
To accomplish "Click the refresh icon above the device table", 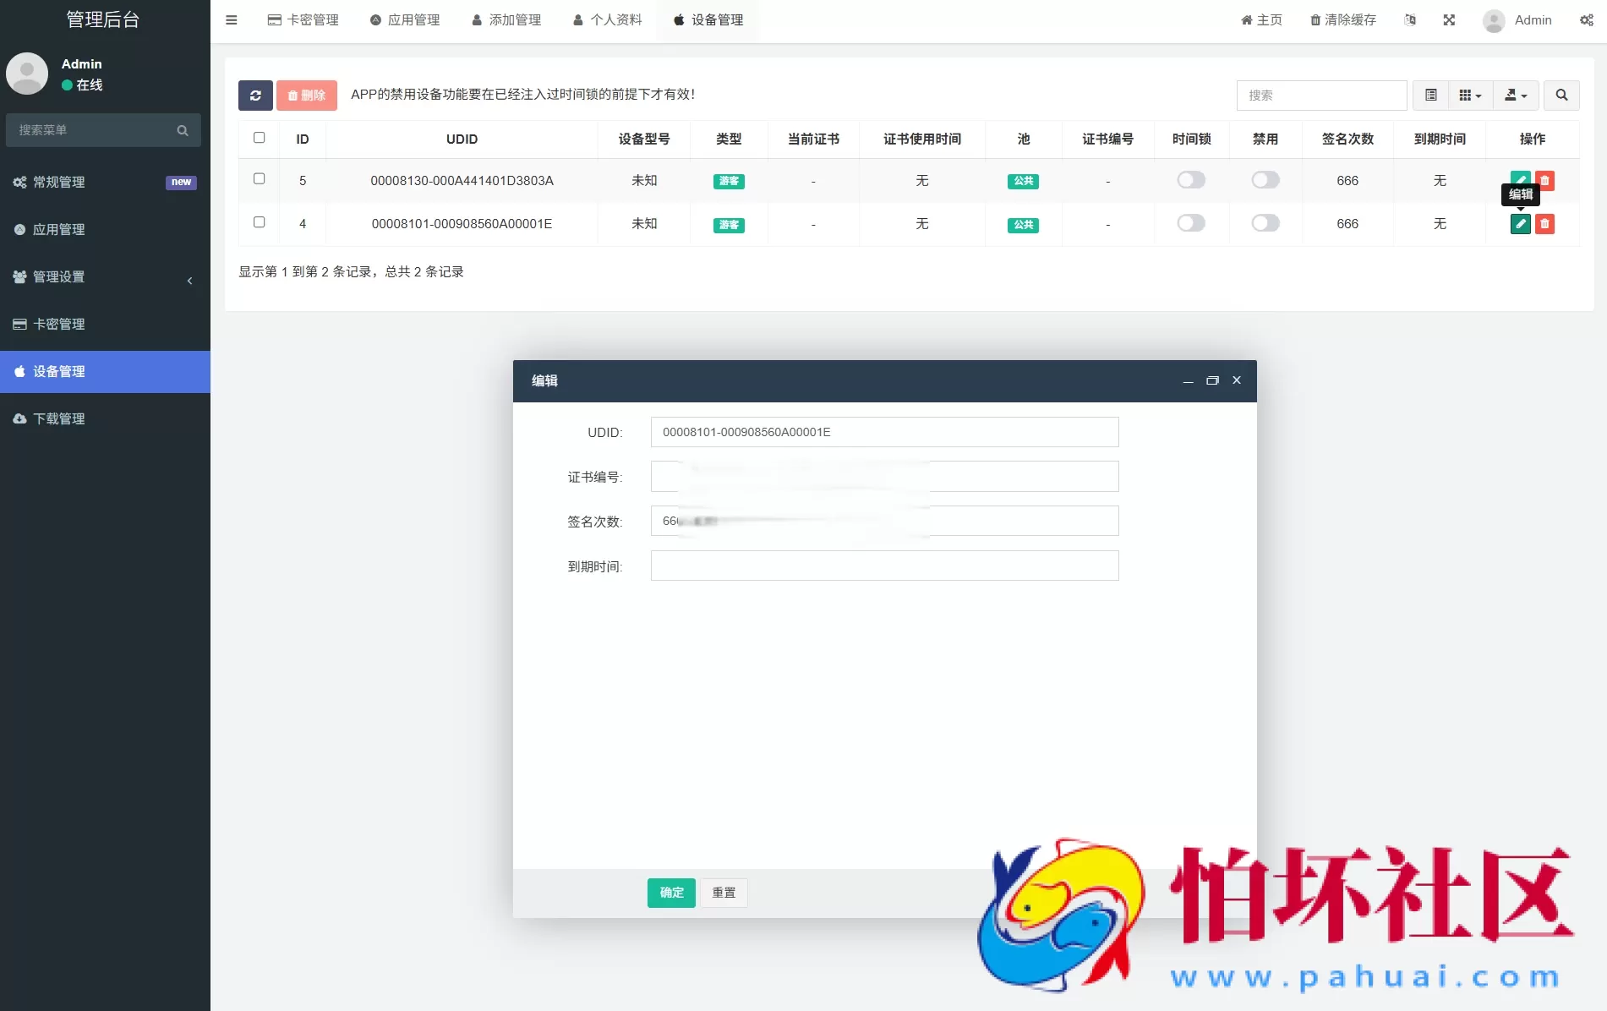I will point(255,95).
